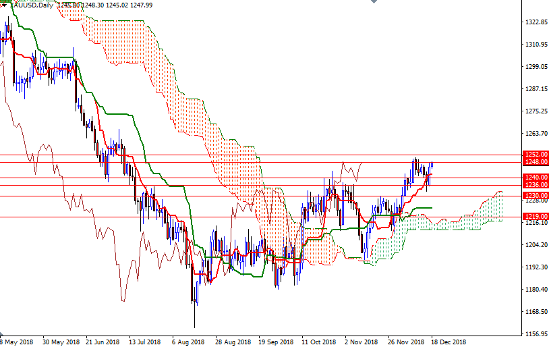
Task: Click the 18 Dec 2018 date label
Action: click(x=449, y=342)
